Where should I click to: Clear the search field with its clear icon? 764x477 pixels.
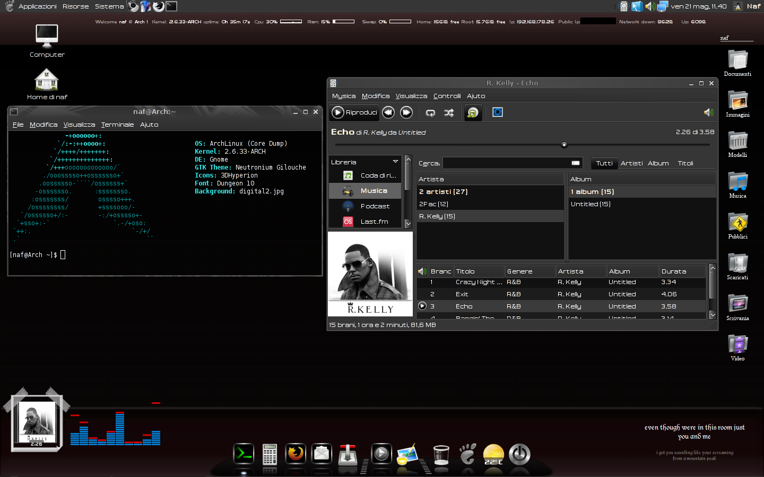point(576,163)
